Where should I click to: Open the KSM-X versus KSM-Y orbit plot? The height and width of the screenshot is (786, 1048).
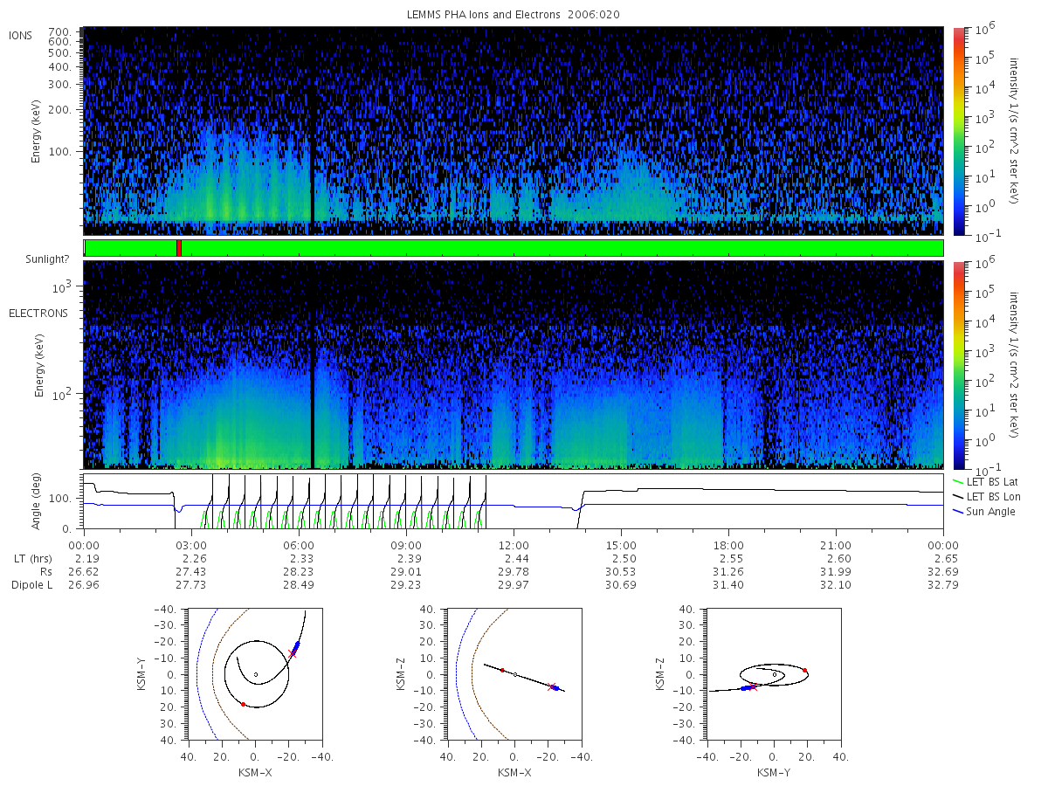click(x=255, y=674)
